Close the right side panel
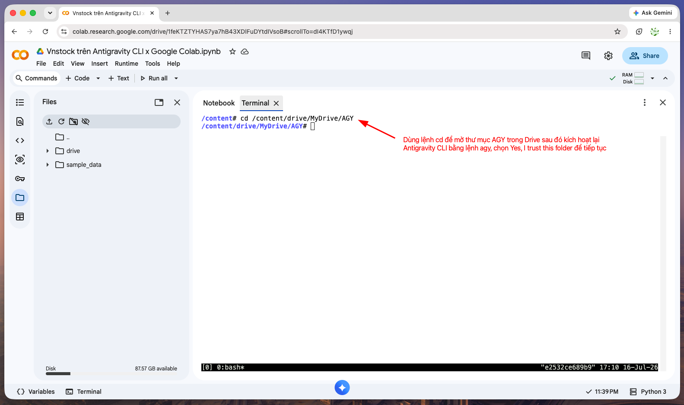The width and height of the screenshot is (684, 405). [663, 102]
